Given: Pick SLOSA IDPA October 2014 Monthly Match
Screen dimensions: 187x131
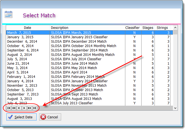Looking at the screenshot, I should [x=83, y=46].
